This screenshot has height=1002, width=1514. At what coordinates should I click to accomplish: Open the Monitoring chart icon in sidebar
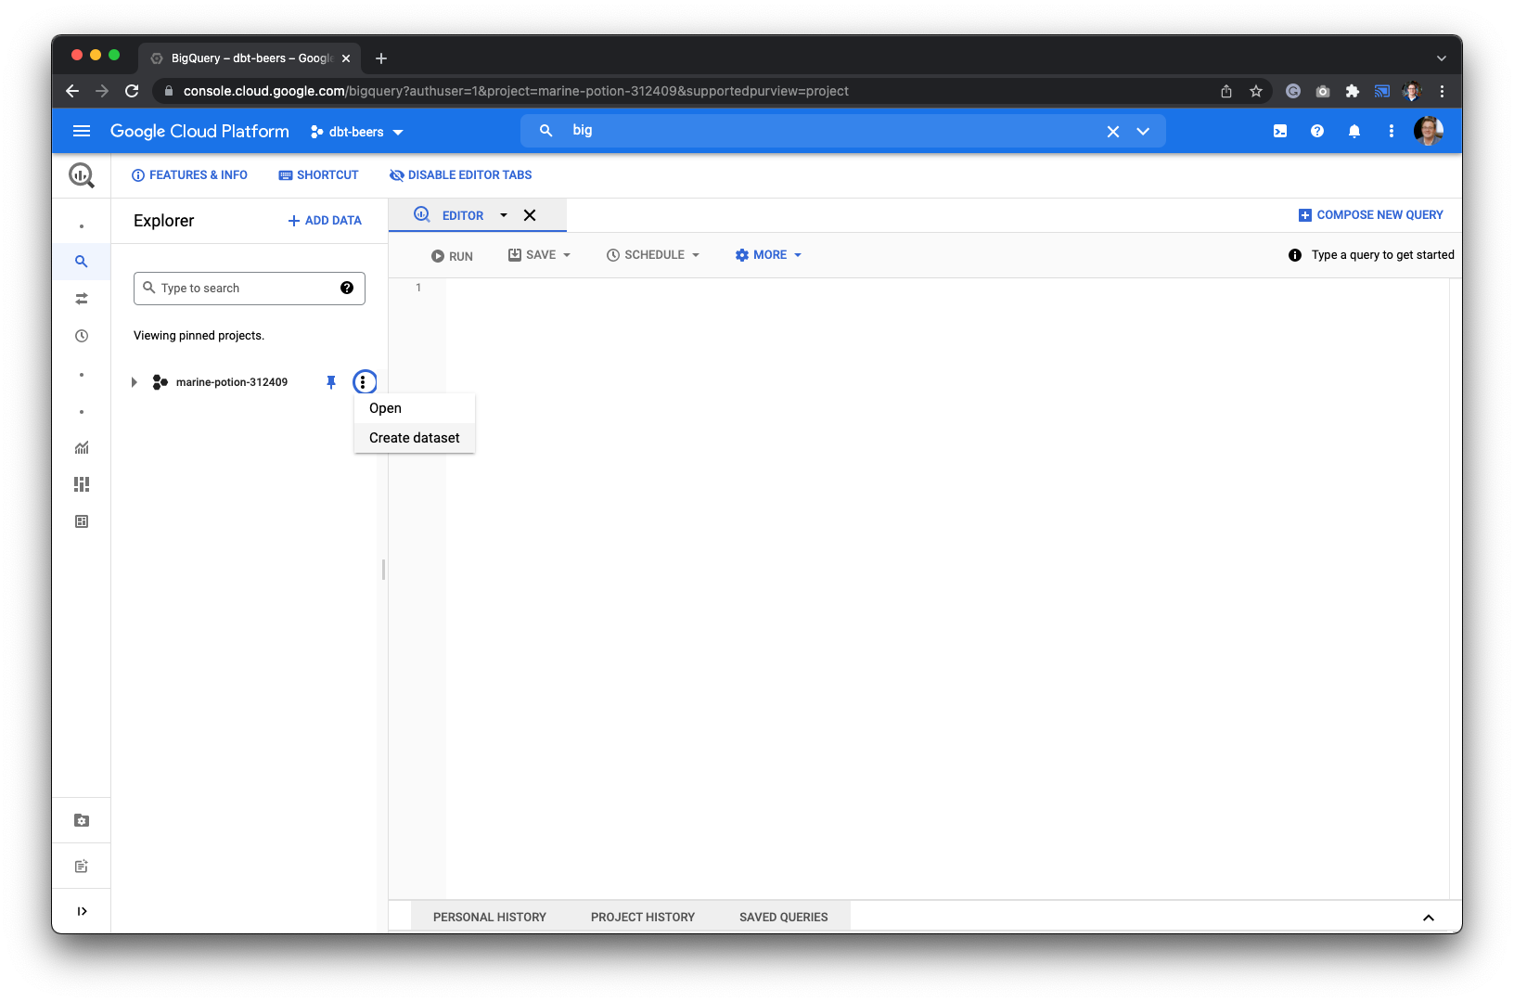(x=82, y=447)
